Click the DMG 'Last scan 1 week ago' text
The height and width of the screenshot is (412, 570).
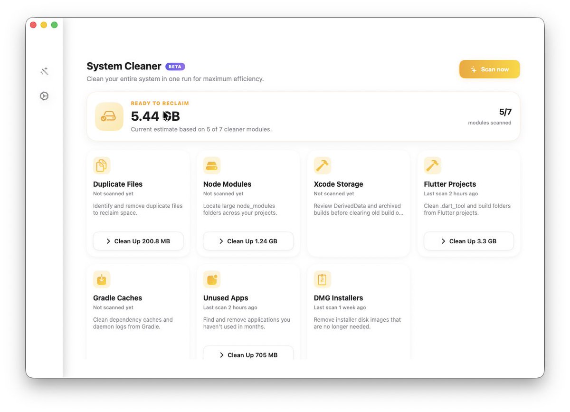point(340,307)
